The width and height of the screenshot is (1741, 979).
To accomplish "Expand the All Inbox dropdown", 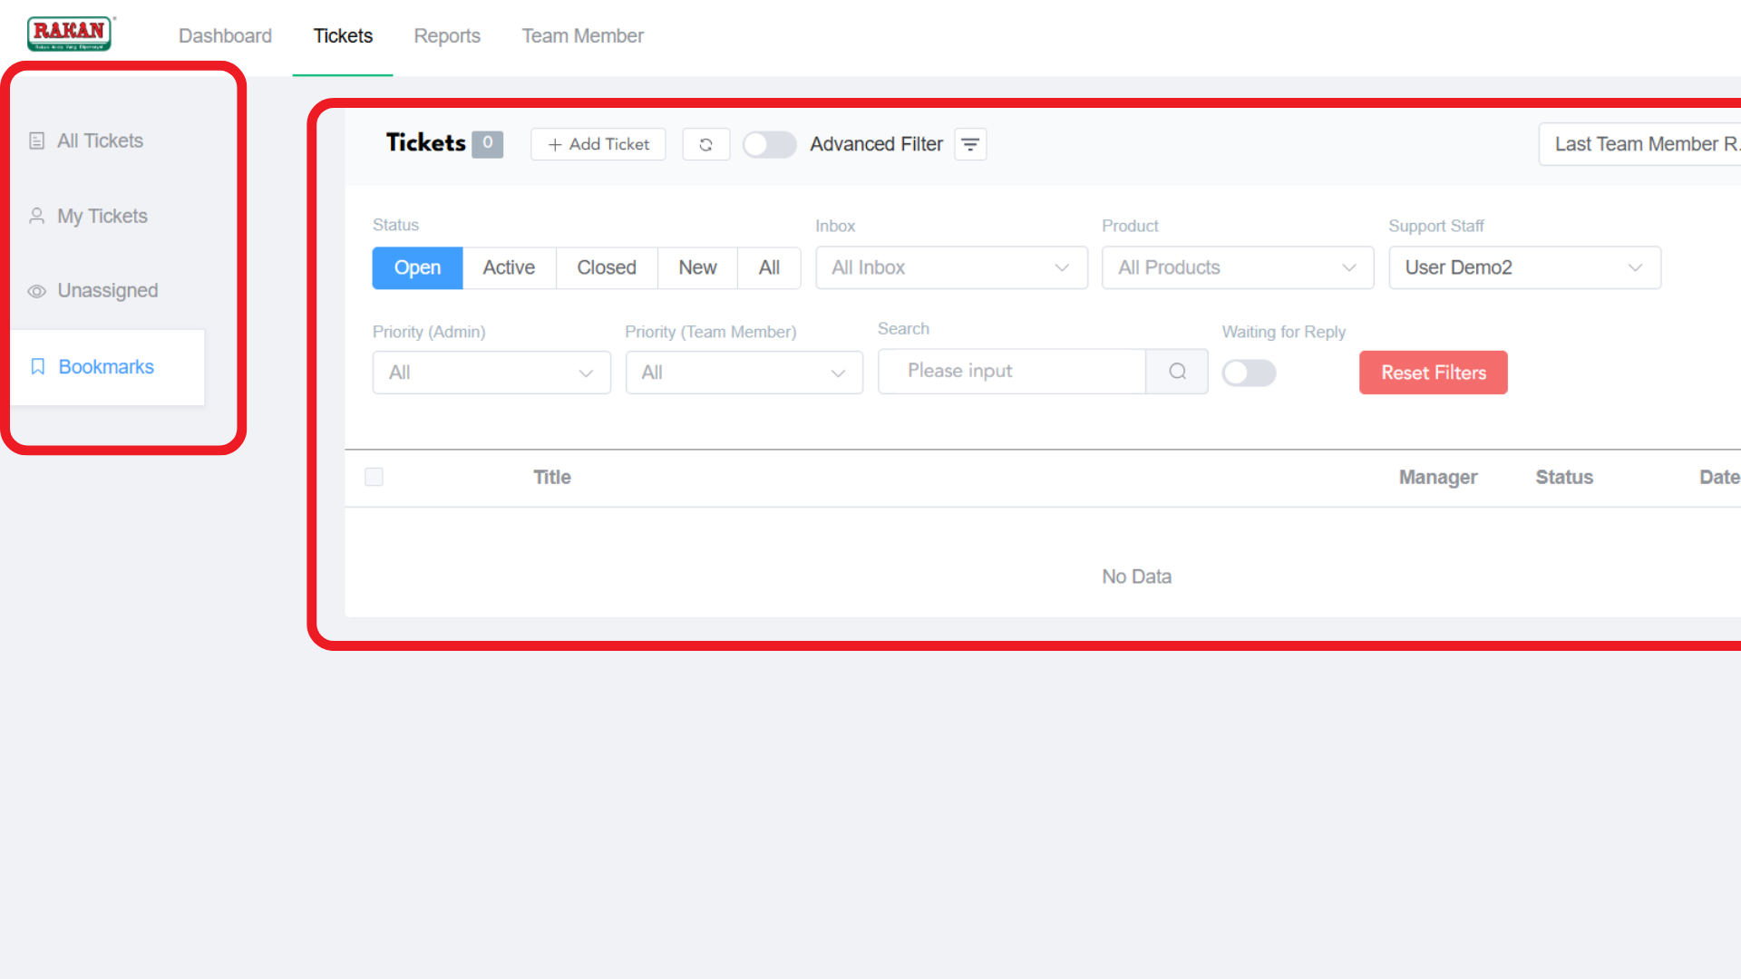I will pyautogui.click(x=951, y=267).
